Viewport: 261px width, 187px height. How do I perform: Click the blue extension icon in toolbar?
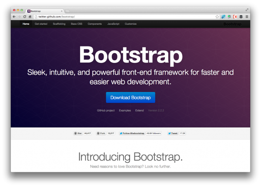tap(224, 16)
